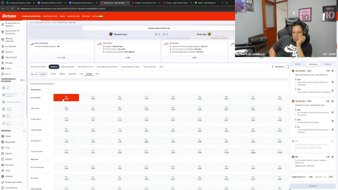Image resolution: width=338 pixels, height=190 pixels.
Task: Check Liga 1 Perú checkbox
Action: point(22,88)
